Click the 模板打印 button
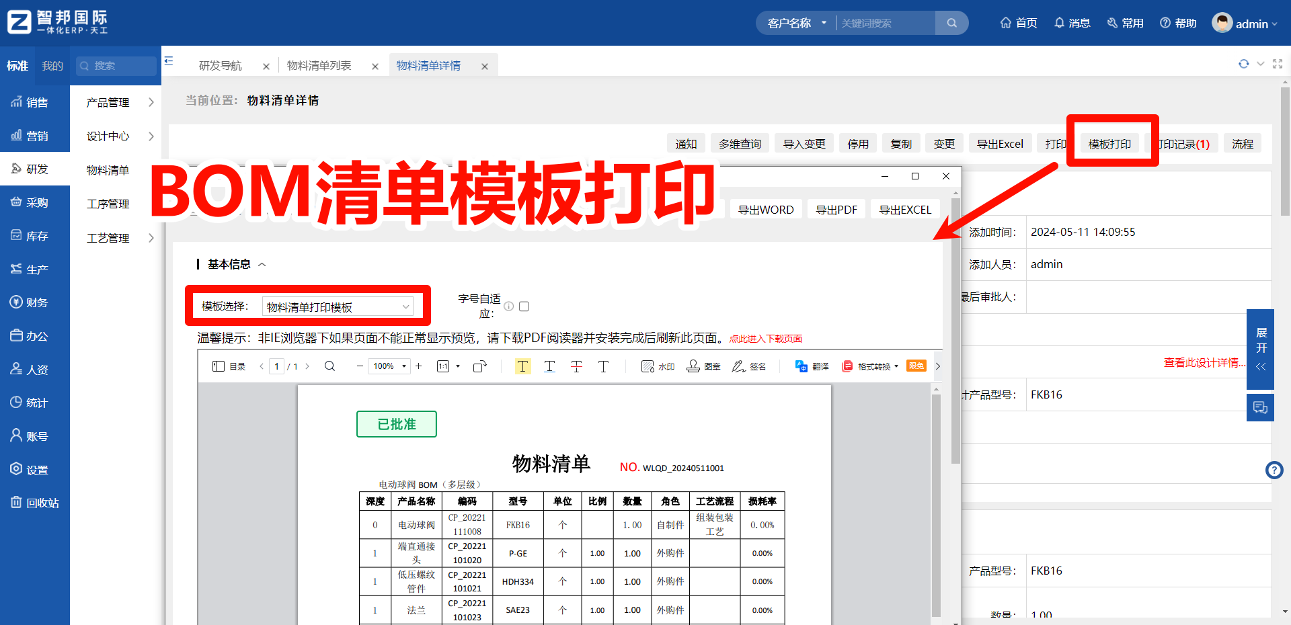The width and height of the screenshot is (1291, 625). coord(1109,144)
